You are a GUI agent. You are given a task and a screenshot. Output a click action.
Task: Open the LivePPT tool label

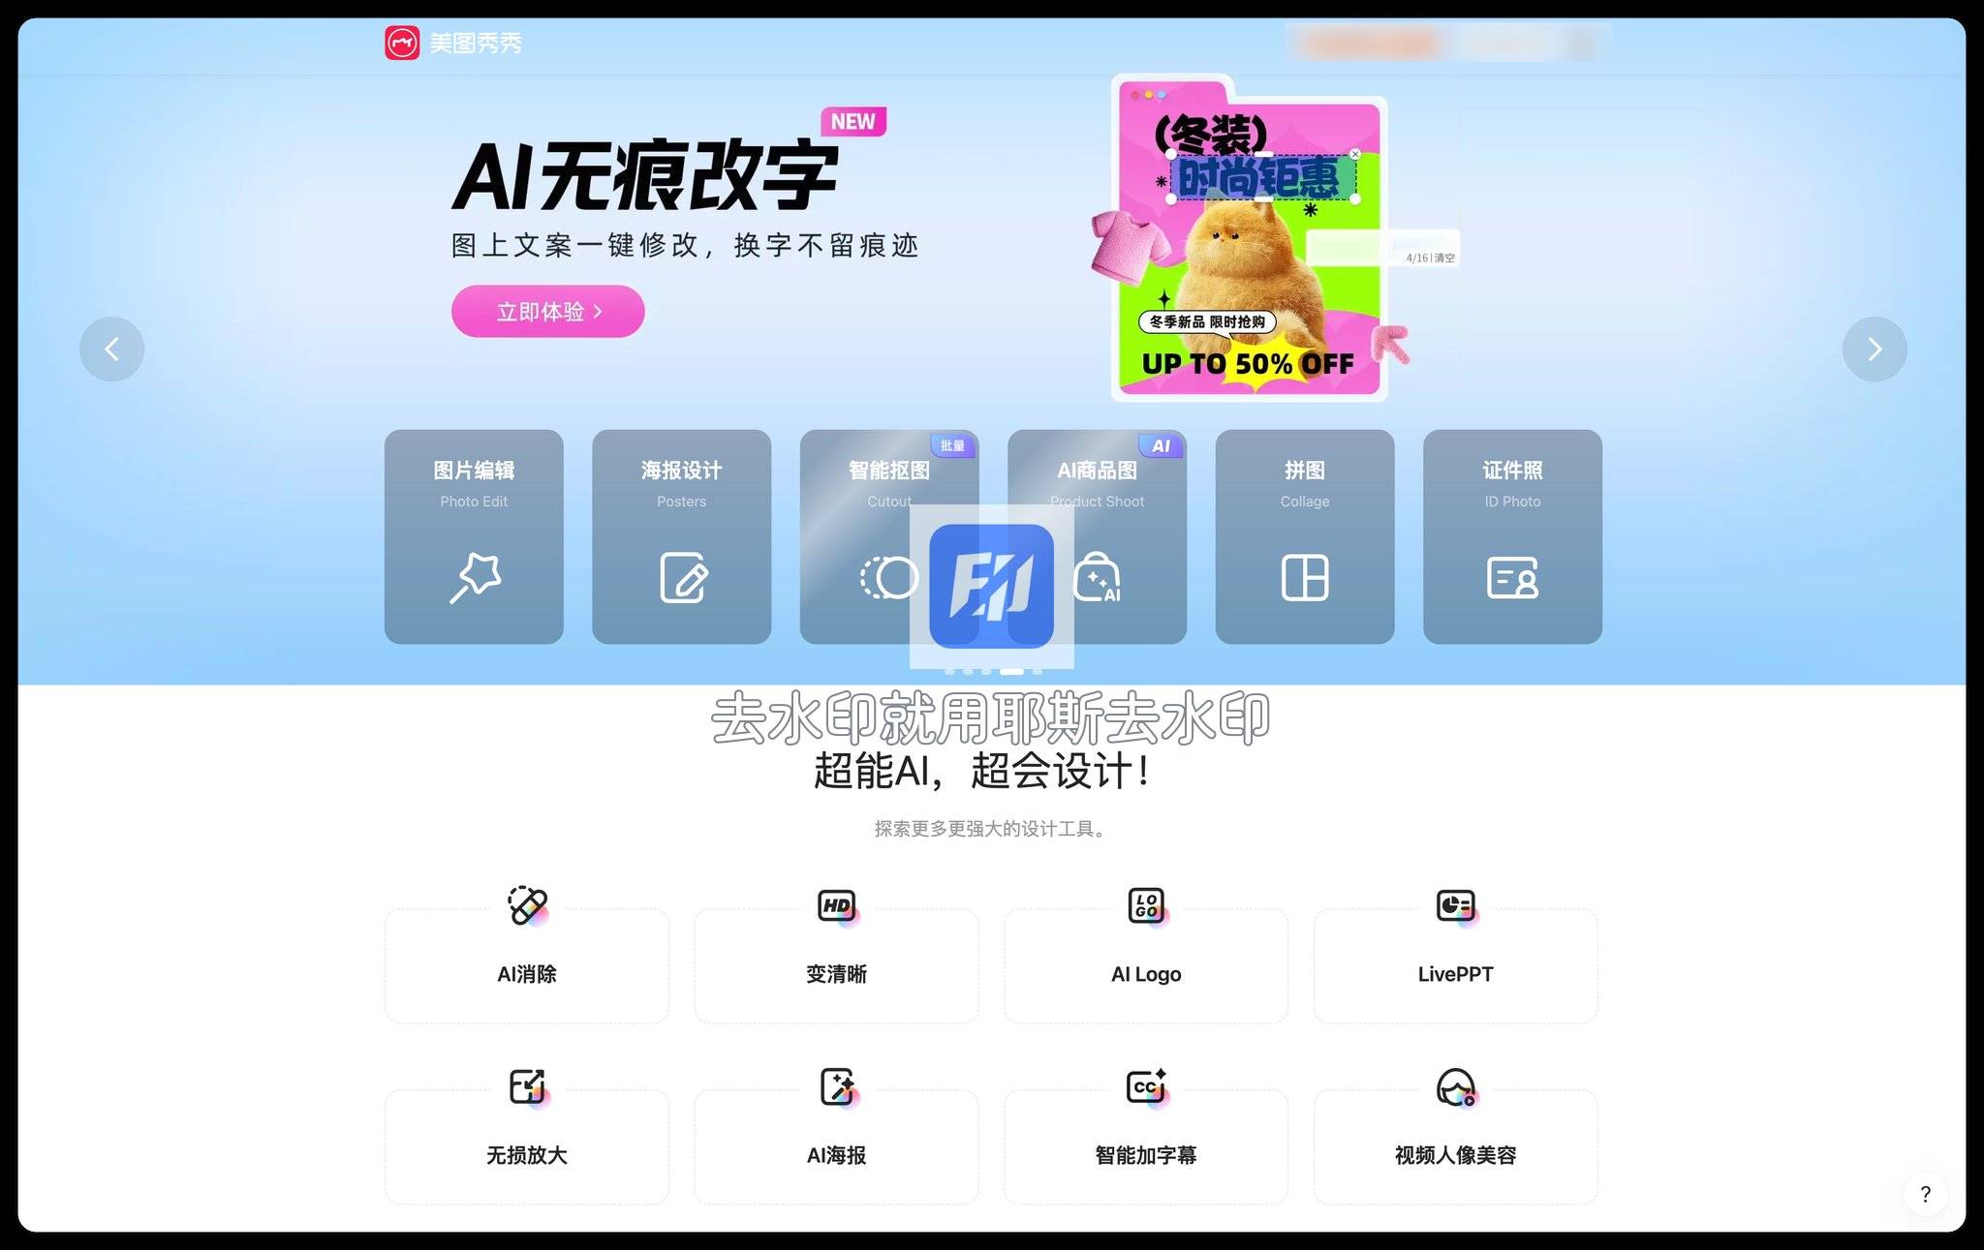pos(1455,974)
